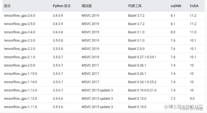The image size is (207, 113).
Task: Click Bazel 3.7.2 in the tensorflow_gpu-2.6.0 row
Action: click(x=136, y=16)
